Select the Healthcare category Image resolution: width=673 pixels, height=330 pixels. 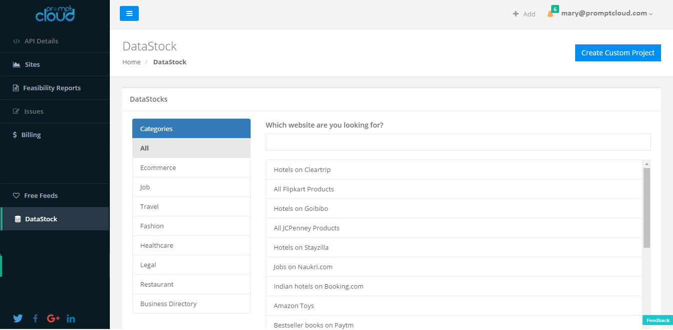tap(191, 245)
